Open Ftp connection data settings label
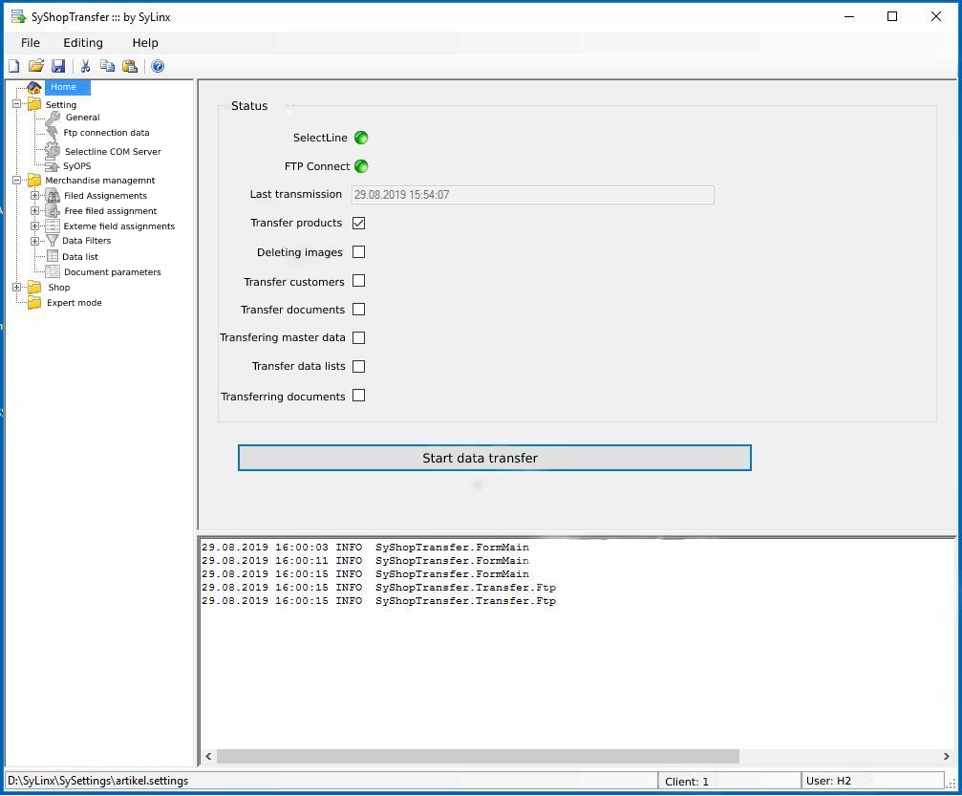This screenshot has height=796, width=962. point(106,133)
